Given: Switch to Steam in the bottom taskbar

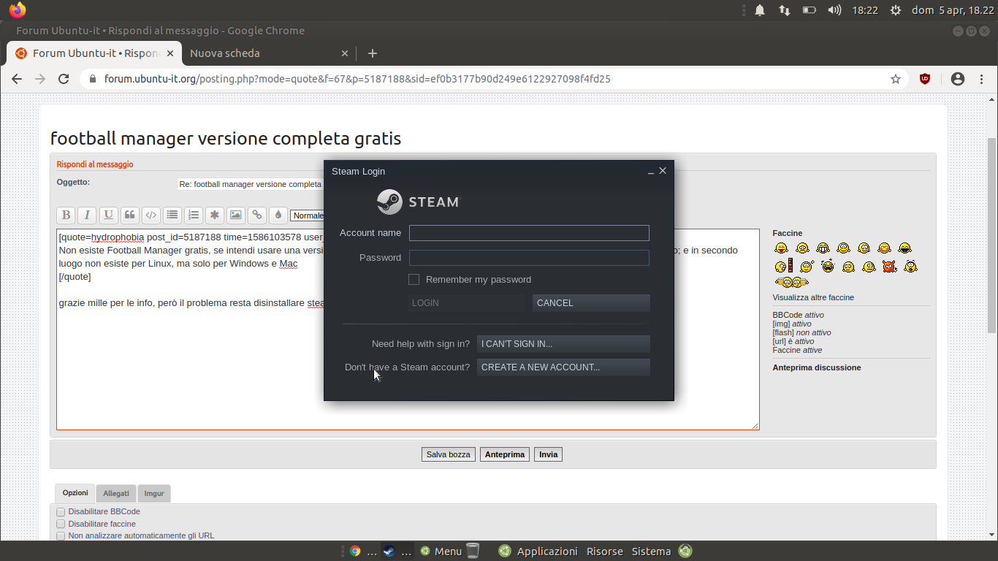Looking at the screenshot, I should pyautogui.click(x=397, y=552).
